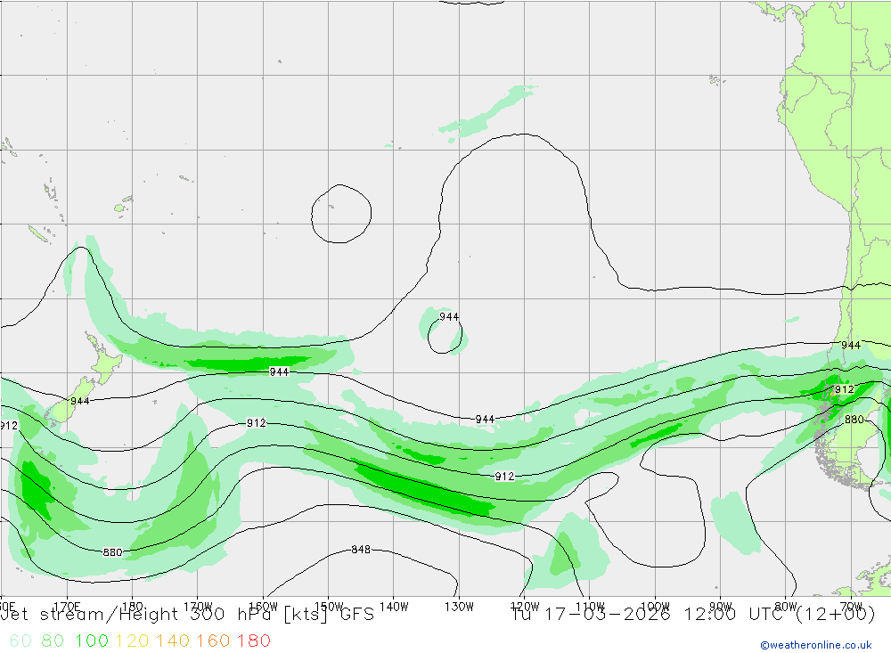Click the 880 label near Argentina
The width and height of the screenshot is (891, 653).
854,420
